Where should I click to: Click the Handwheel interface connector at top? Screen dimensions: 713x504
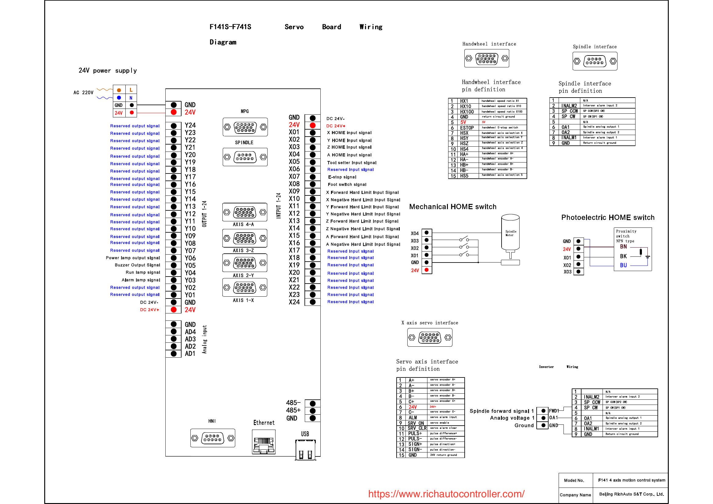[487, 58]
